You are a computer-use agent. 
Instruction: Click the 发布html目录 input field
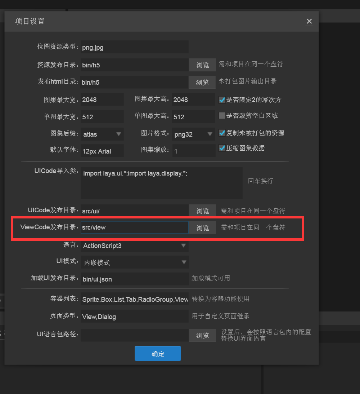point(134,82)
